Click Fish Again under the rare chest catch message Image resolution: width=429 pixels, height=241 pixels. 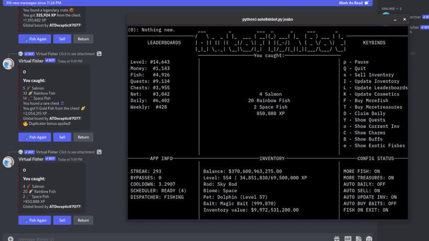pos(35,137)
